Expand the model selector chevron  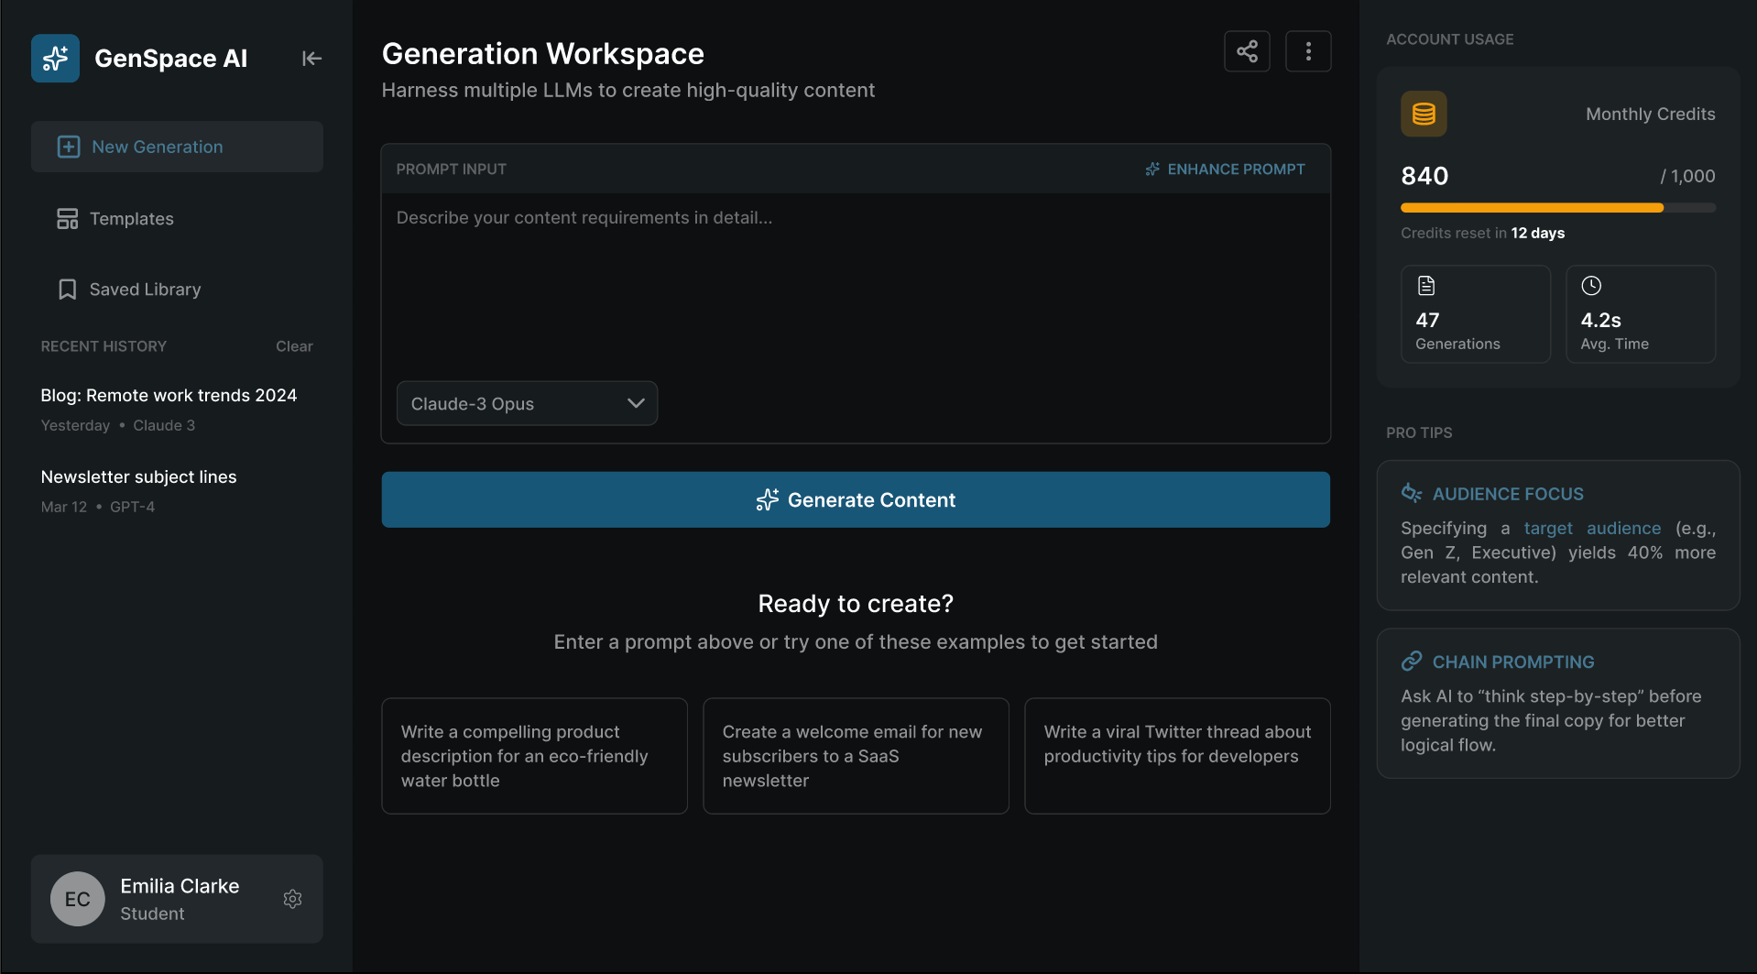(x=636, y=403)
